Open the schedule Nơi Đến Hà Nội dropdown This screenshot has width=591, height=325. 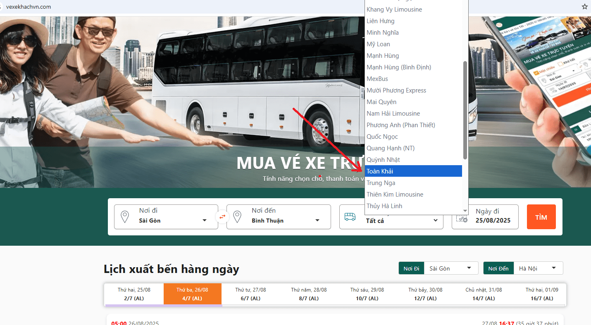pos(538,268)
